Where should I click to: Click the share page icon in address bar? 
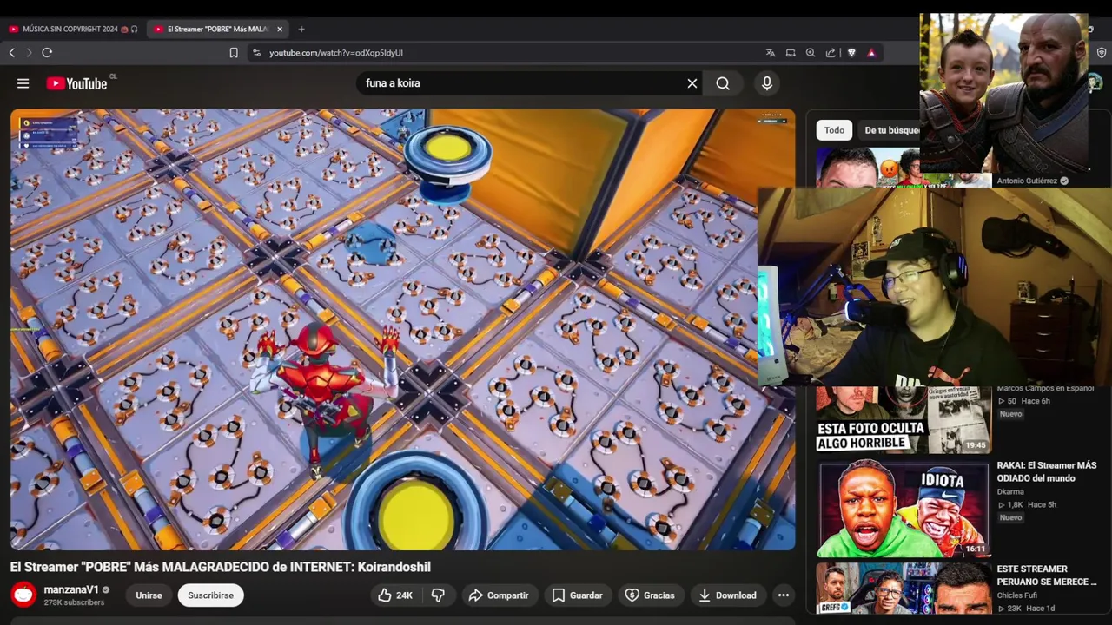point(831,53)
